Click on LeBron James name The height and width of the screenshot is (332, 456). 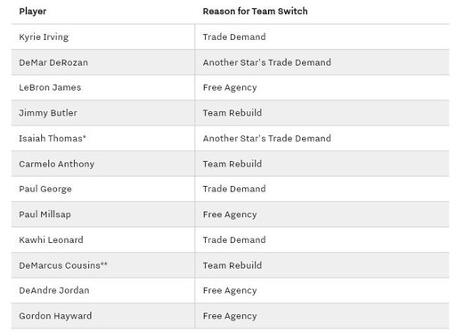tap(50, 87)
